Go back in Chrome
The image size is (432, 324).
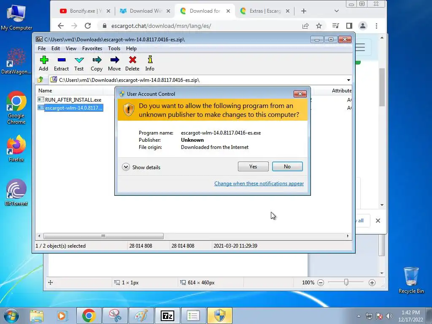[x=61, y=26]
